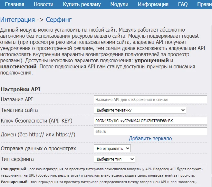Click into the API_KEY security key field
The width and height of the screenshot is (212, 187).
(x=150, y=121)
